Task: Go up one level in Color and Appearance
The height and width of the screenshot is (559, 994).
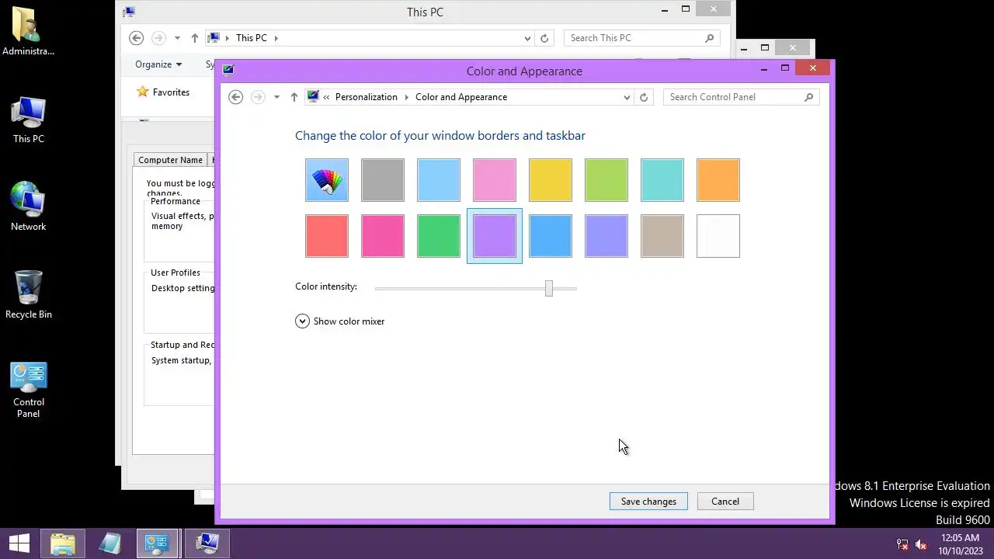Action: pyautogui.click(x=294, y=97)
